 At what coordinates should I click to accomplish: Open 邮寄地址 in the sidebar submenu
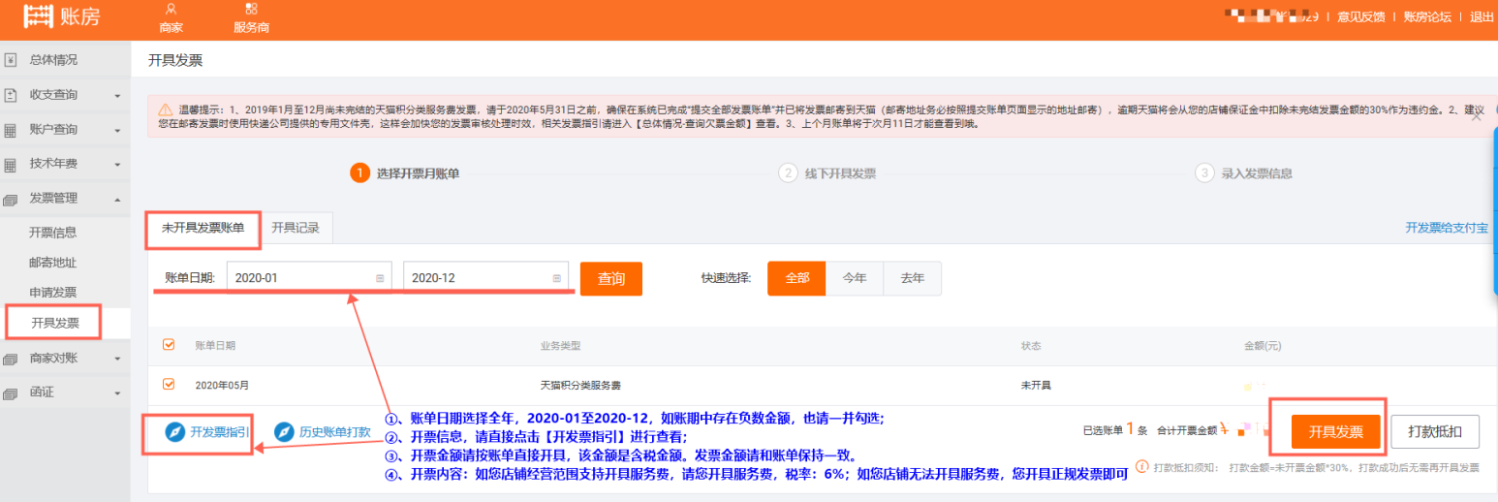(53, 263)
